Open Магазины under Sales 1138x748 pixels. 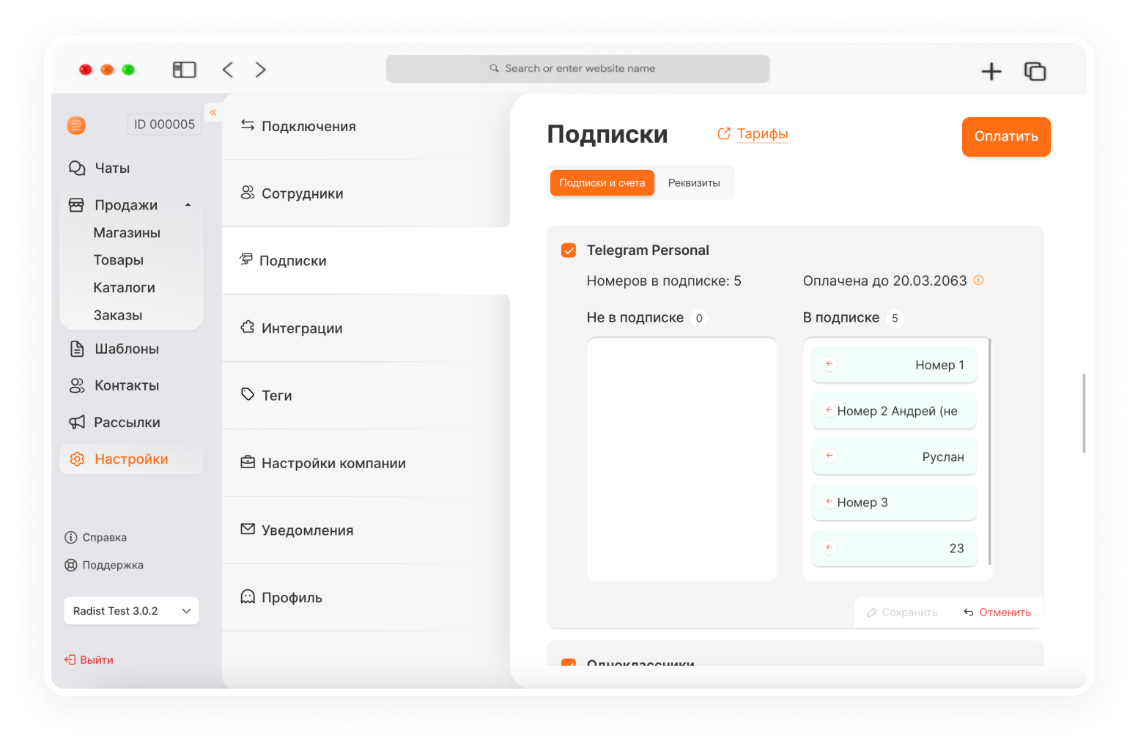(x=127, y=233)
